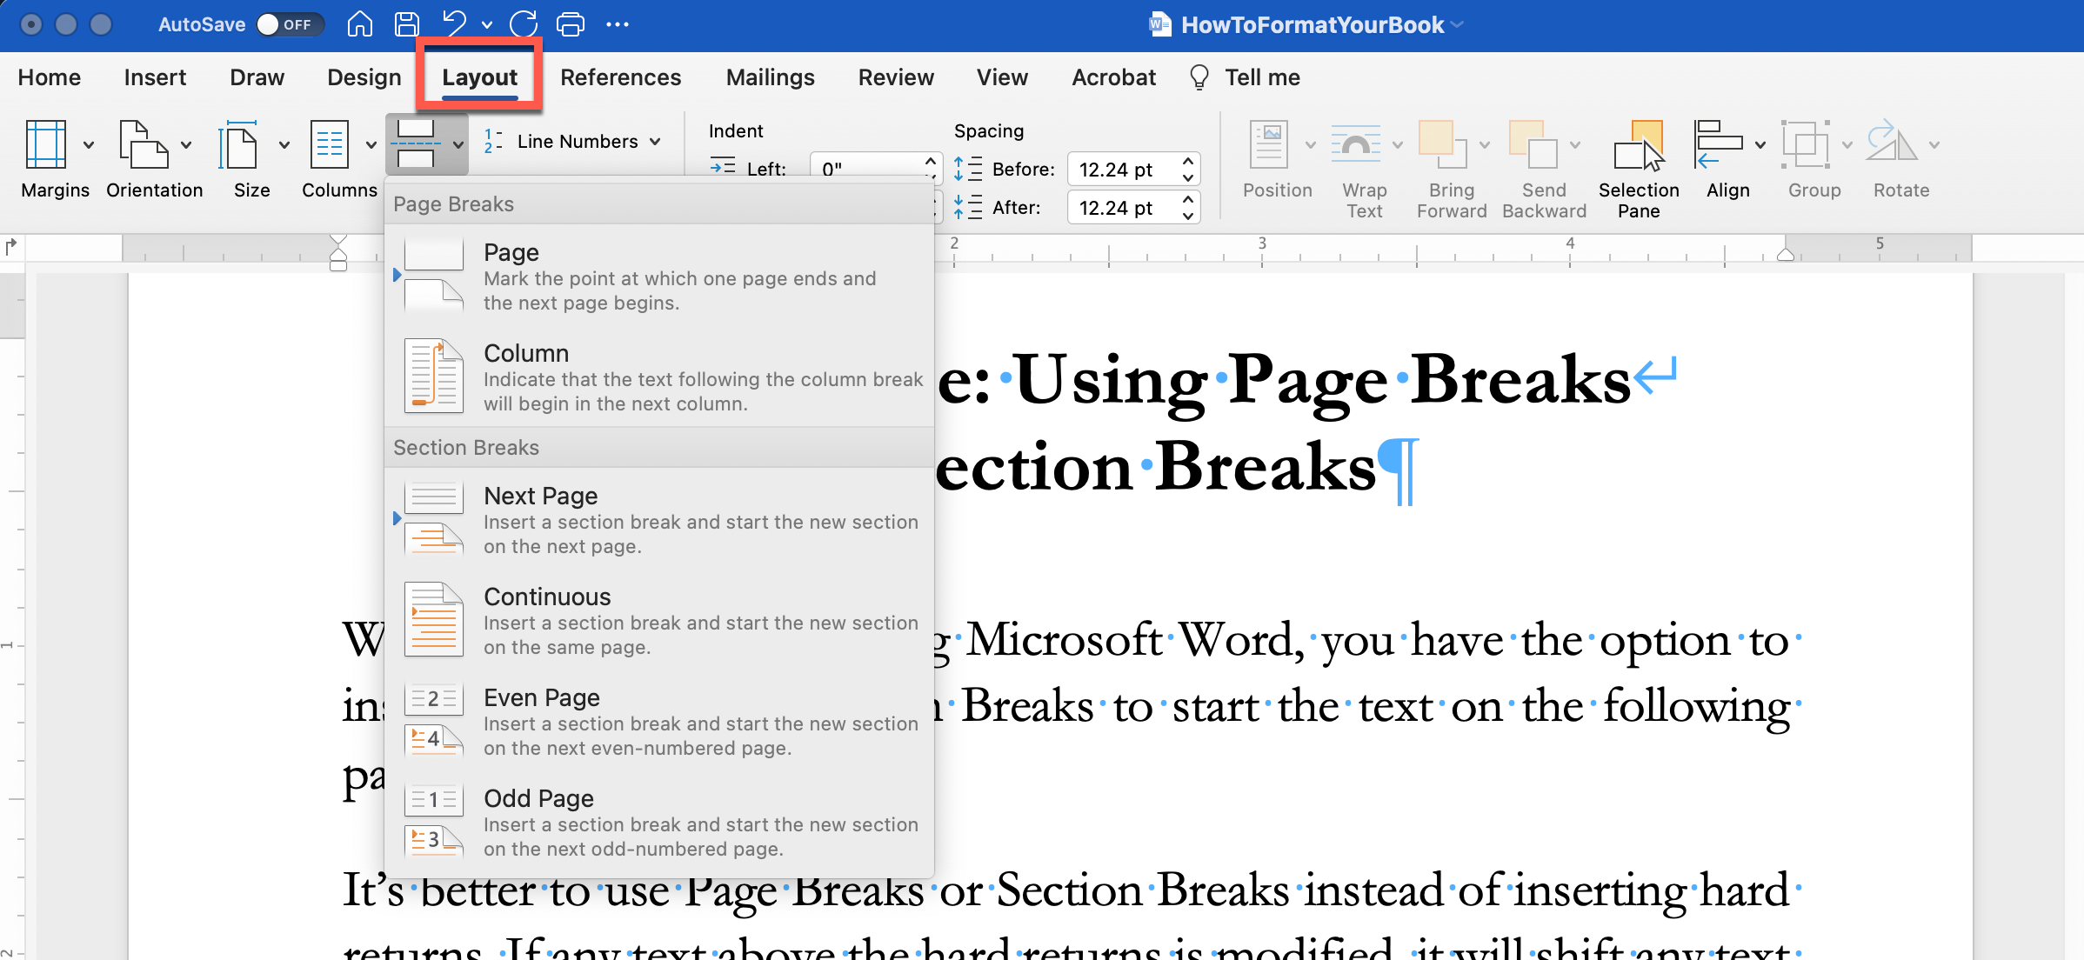Expand the Margins dropdown arrow
2084x960 pixels.
click(x=89, y=145)
